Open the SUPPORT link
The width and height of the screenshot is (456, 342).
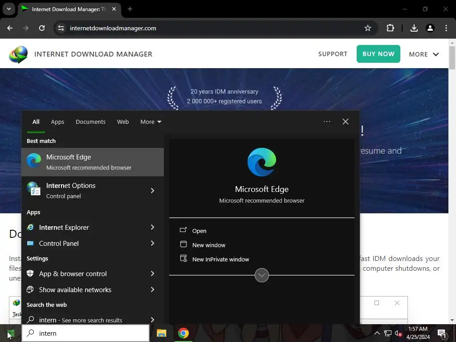(333, 54)
